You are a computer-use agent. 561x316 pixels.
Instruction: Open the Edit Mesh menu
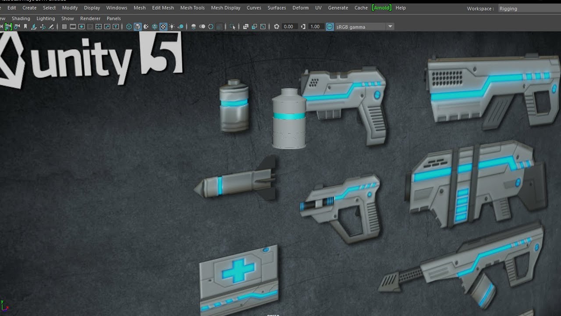pyautogui.click(x=163, y=8)
